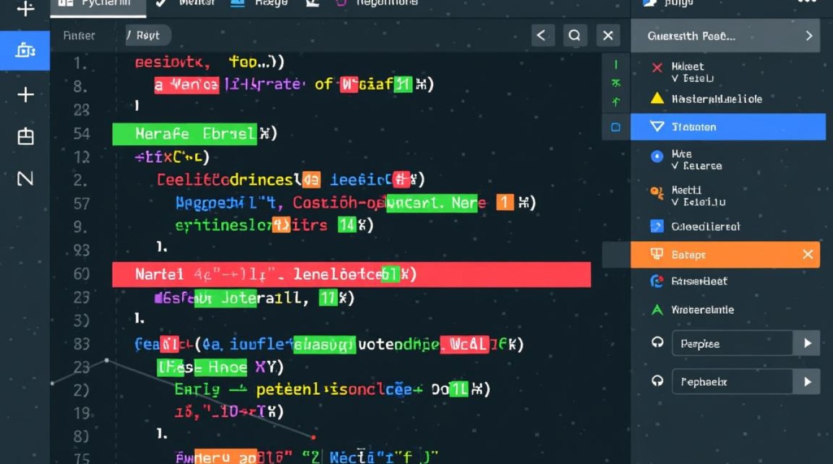The image size is (833, 464).
Task: Open the Regemone tab
Action: 376,4
